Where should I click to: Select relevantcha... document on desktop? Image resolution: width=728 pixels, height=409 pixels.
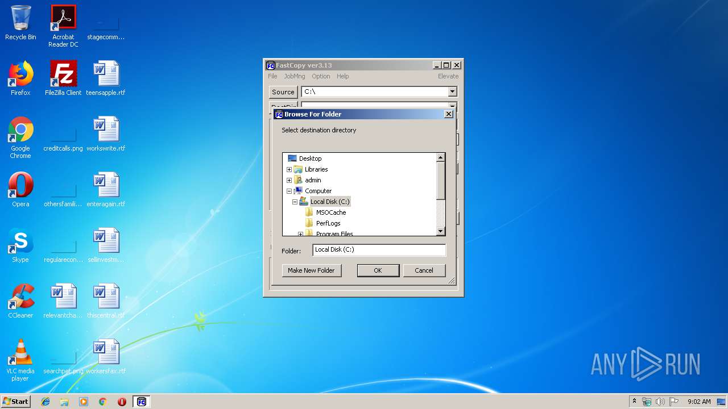click(x=63, y=301)
